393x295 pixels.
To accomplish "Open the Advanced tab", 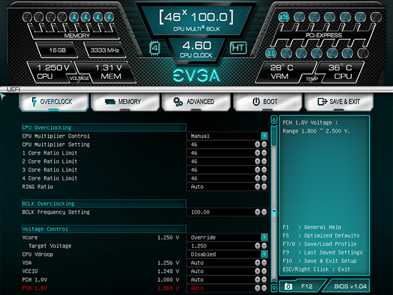I will 196,102.
